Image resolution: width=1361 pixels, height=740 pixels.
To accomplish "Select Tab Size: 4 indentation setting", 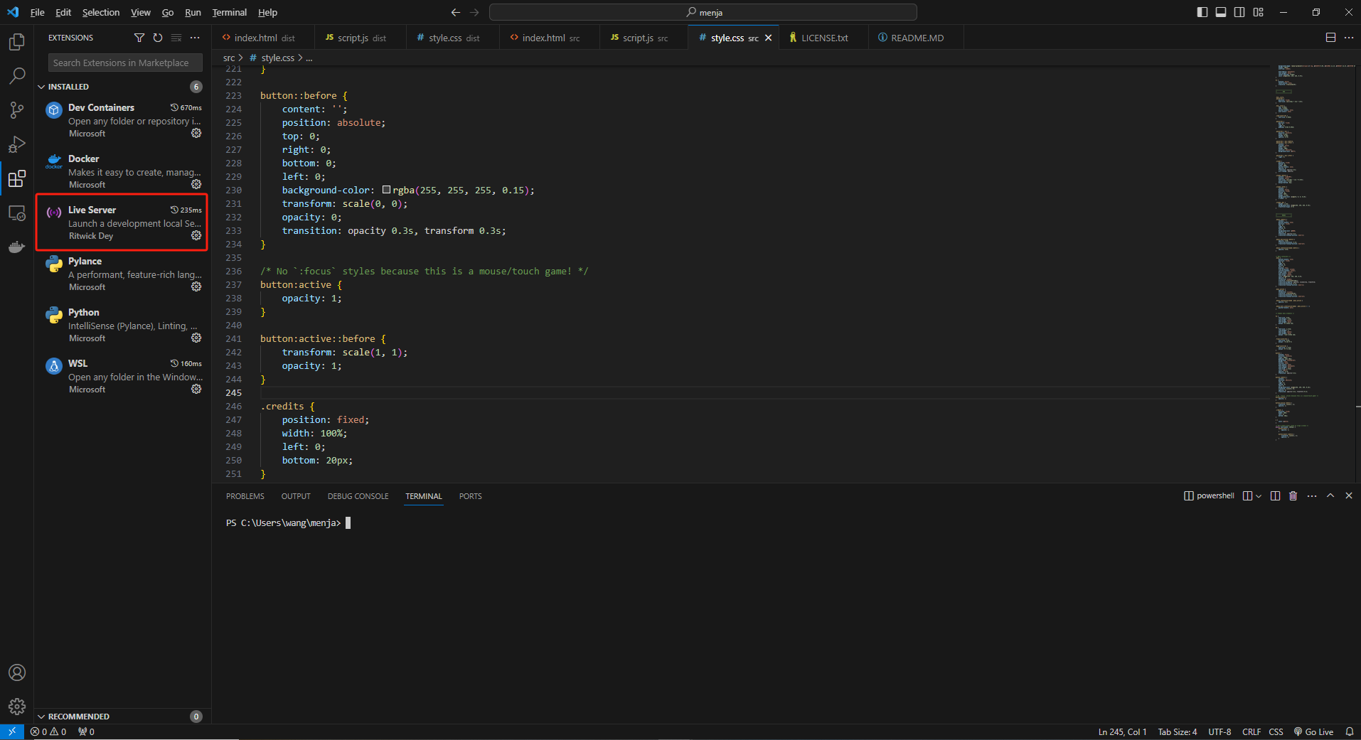I will 1178,731.
